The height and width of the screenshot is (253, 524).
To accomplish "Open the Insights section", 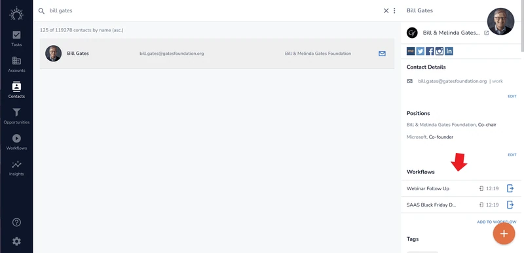I will click(x=16, y=168).
